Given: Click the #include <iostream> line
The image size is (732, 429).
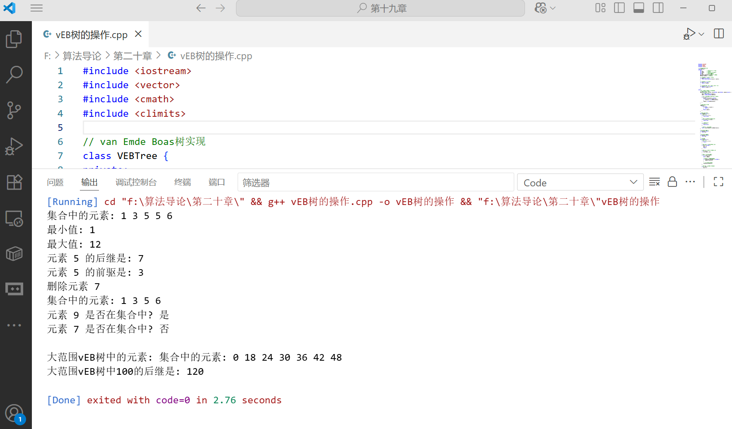Looking at the screenshot, I should click(137, 71).
